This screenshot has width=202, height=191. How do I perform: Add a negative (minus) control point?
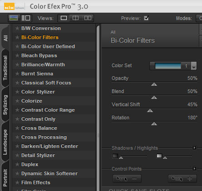pyautogui.click(x=127, y=179)
